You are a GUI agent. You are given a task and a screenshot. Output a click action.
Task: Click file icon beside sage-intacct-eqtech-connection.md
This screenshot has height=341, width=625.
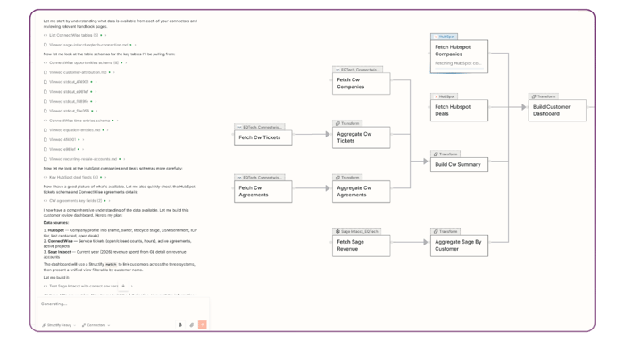pos(46,45)
